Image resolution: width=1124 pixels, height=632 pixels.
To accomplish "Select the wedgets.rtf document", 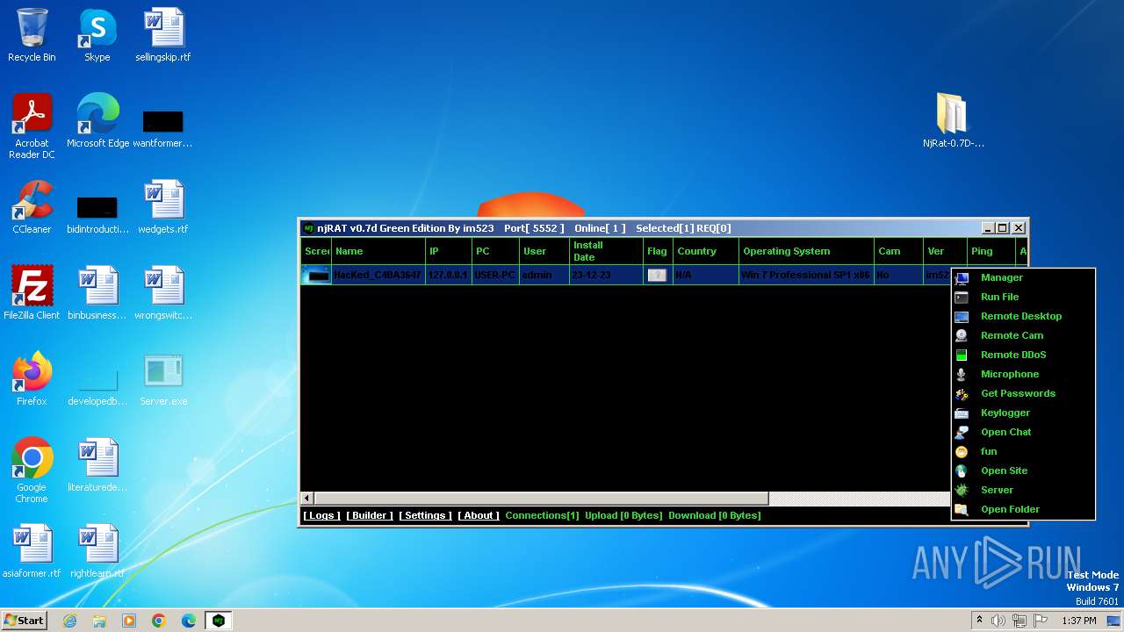I will pos(163,207).
